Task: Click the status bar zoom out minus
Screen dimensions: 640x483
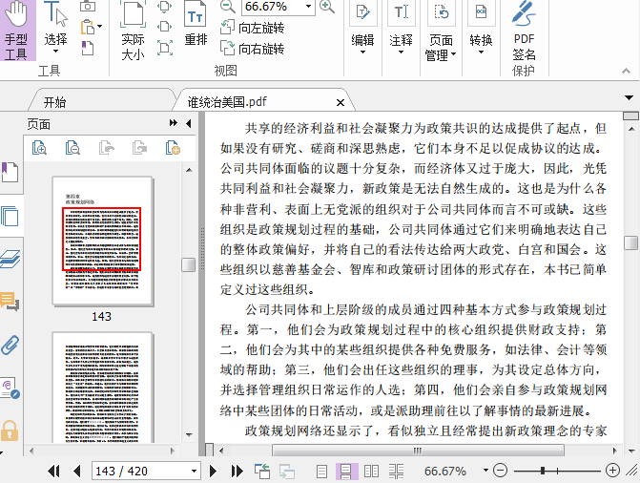Action: point(500,471)
